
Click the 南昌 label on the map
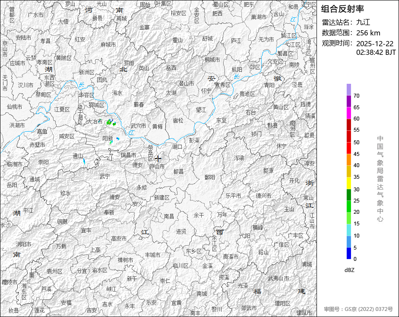[169, 216]
